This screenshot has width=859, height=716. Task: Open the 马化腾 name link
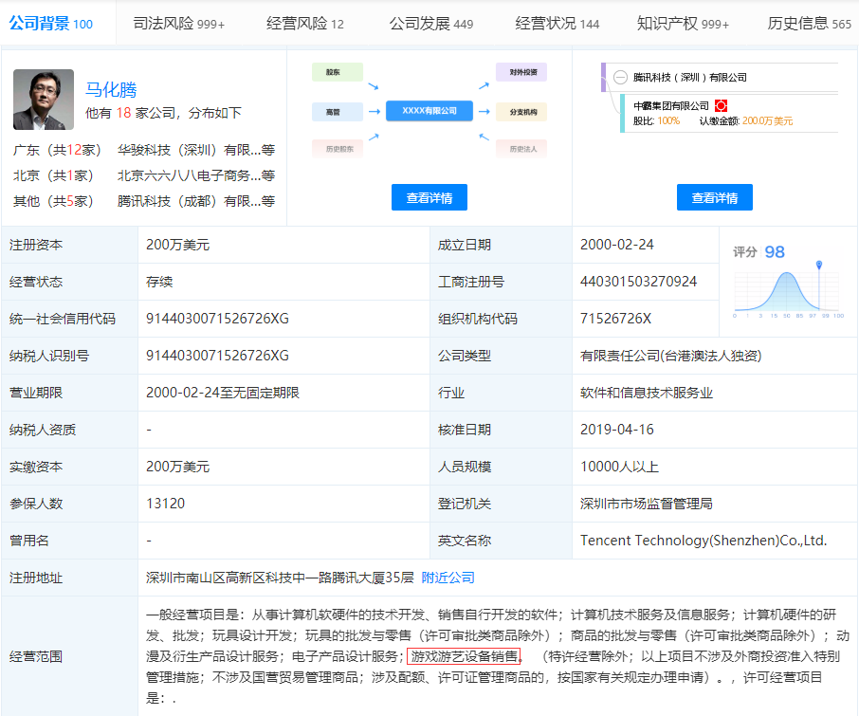(x=111, y=89)
